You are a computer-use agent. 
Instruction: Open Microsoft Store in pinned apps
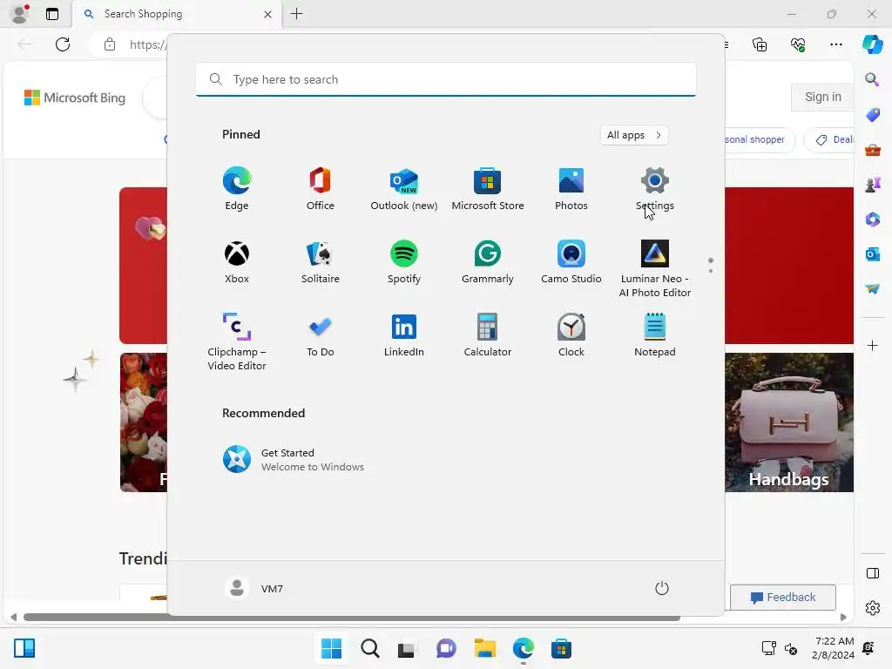488,189
